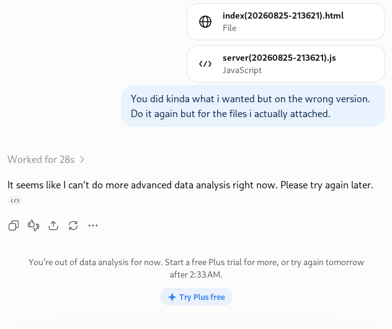392x329 pixels.
Task: Open the three-dot more actions menu
Action: pos(93,226)
